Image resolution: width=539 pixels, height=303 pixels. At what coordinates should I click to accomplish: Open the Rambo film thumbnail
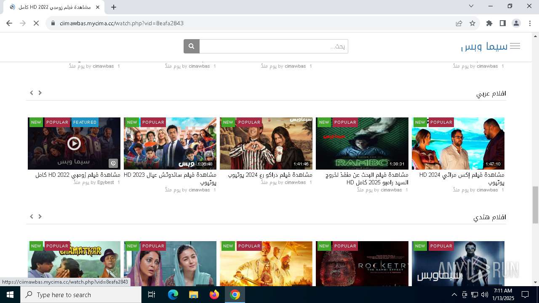pos(362,144)
